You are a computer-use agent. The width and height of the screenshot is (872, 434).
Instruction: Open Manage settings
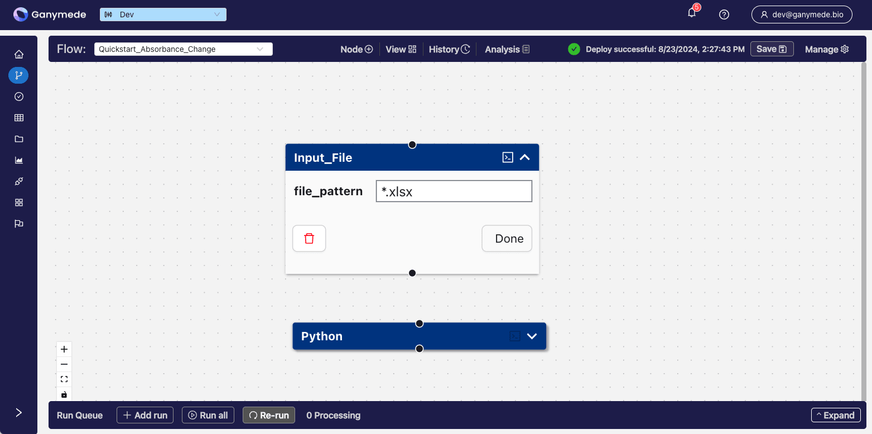coord(827,49)
